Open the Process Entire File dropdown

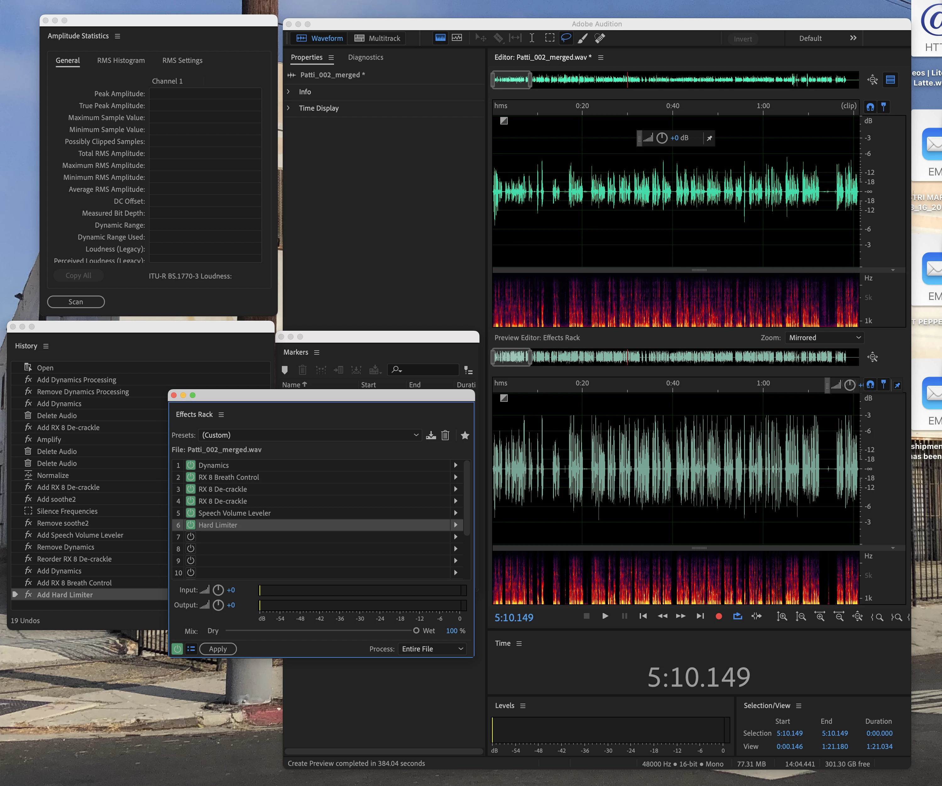pos(432,649)
